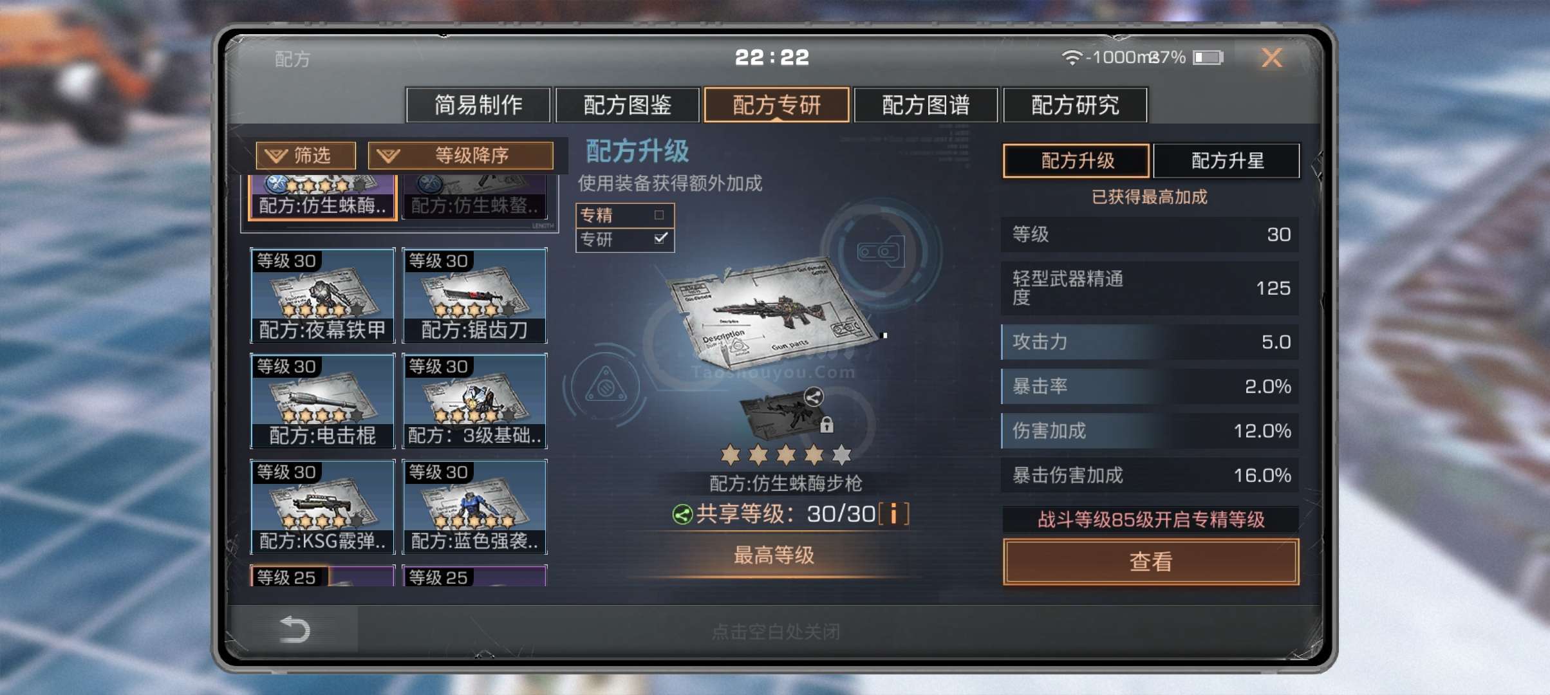Click the orange info icon beside 30/30
The height and width of the screenshot is (695, 1550).
click(x=893, y=514)
